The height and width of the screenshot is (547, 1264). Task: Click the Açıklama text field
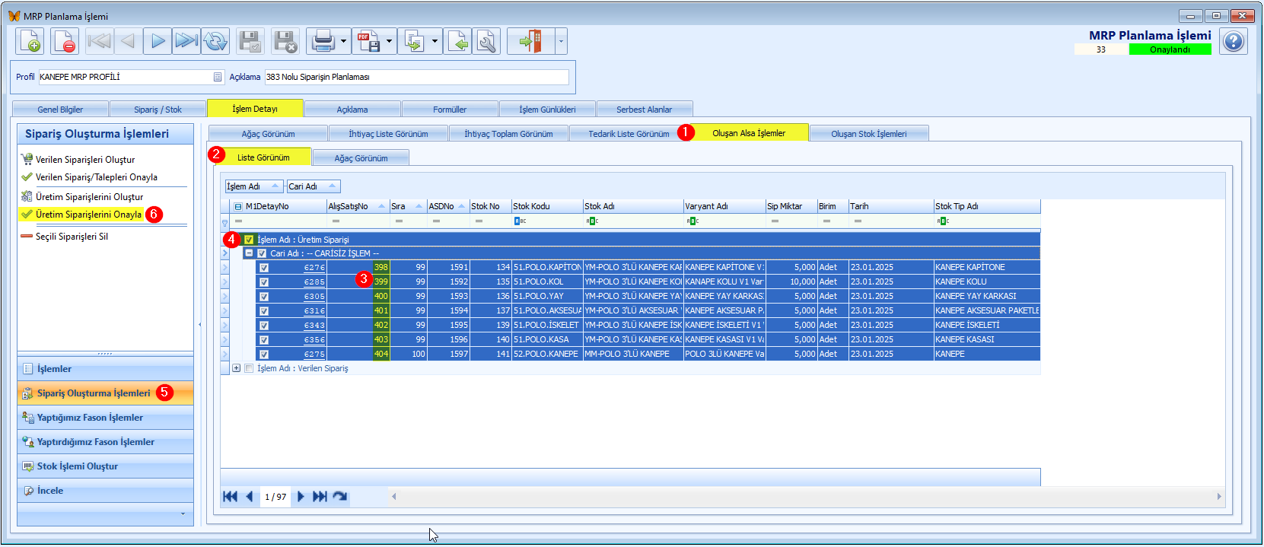417,77
